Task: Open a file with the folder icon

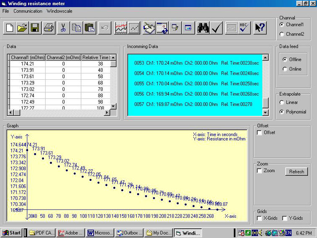Action: coord(22,28)
